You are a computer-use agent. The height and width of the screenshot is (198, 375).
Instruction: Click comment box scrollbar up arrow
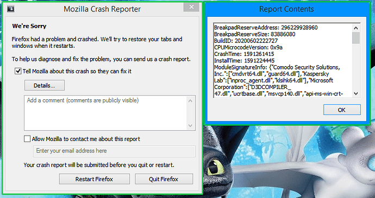[x=190, y=101]
